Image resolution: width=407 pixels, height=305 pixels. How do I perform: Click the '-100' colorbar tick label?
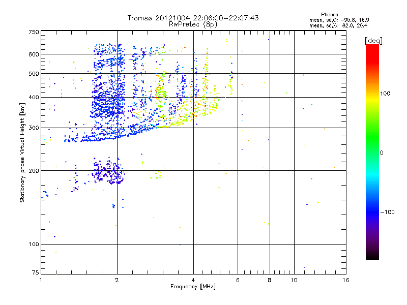coord(387,212)
